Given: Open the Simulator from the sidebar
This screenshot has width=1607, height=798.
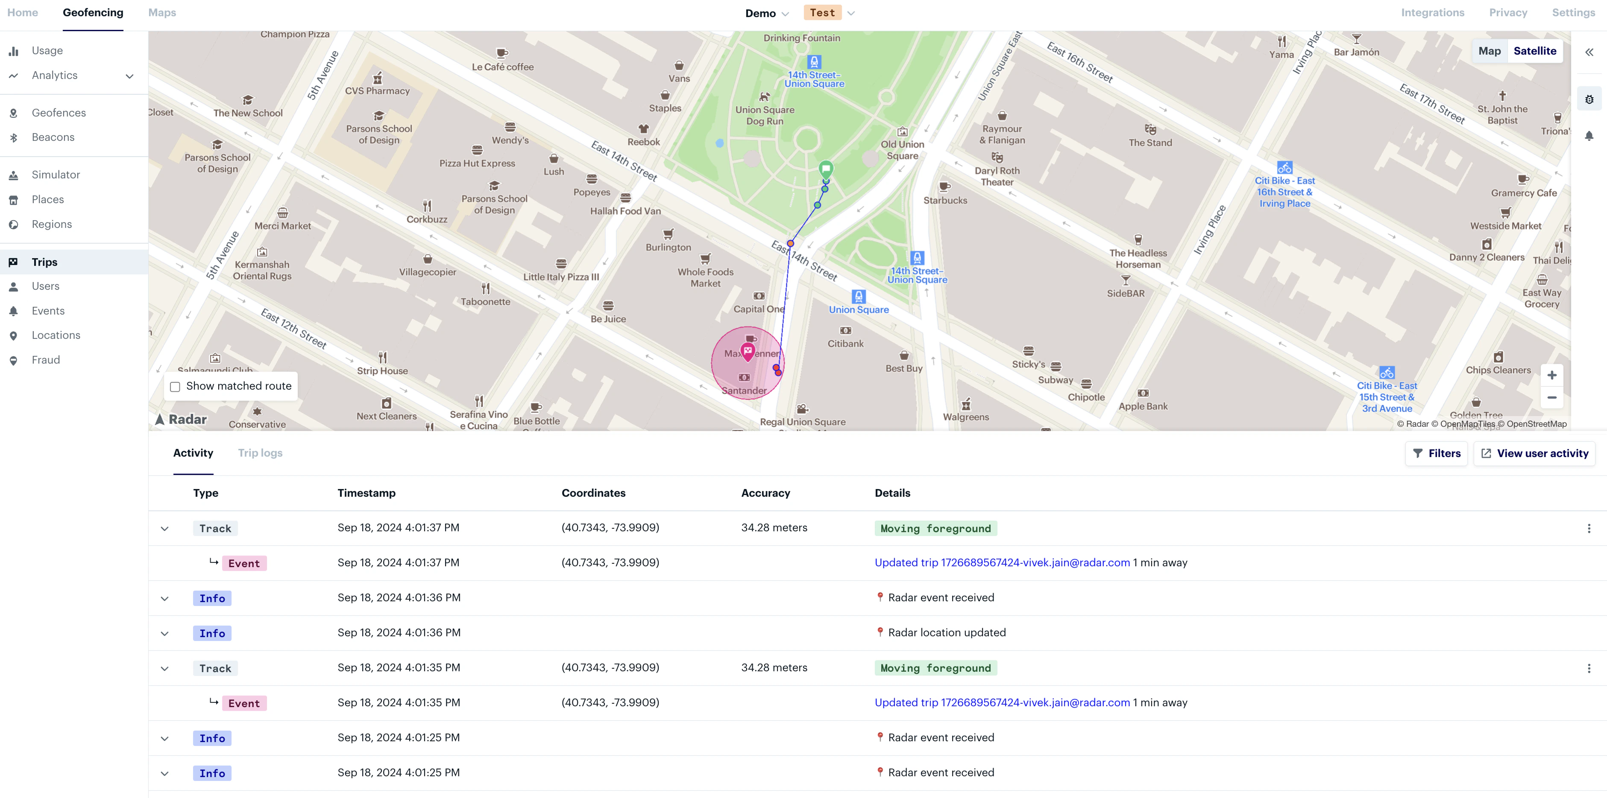Looking at the screenshot, I should (56, 174).
